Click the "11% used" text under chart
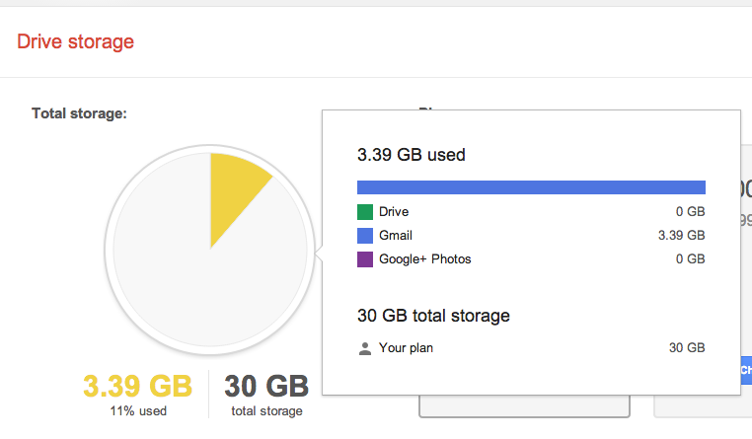752x439 pixels. (x=137, y=410)
